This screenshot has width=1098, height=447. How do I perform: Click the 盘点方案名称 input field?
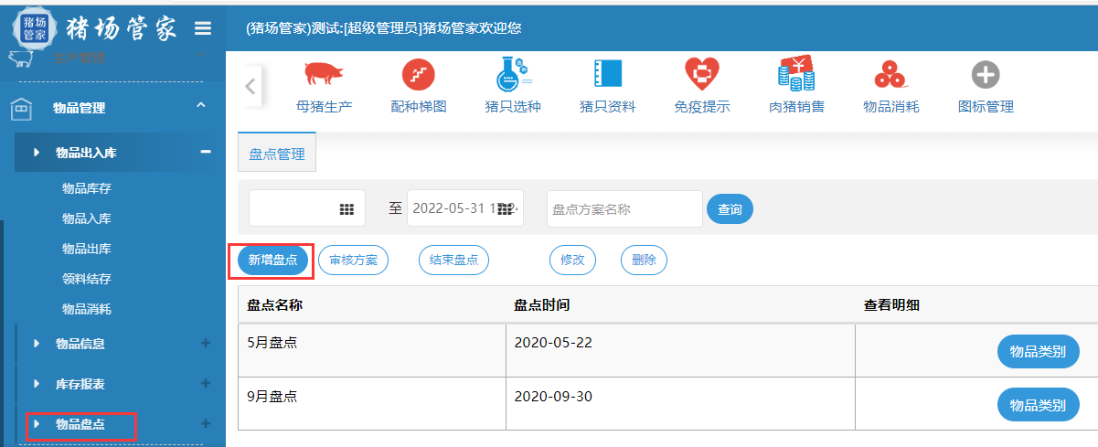tap(624, 209)
